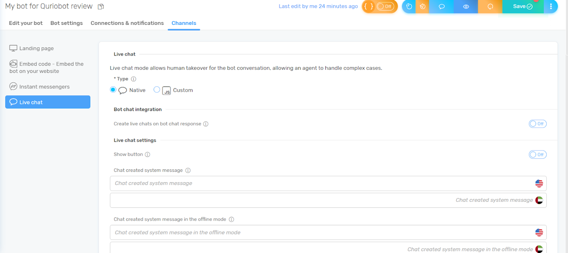Image resolution: width=568 pixels, height=253 pixels.
Task: Click the circular refresh icon in top toolbar
Action: click(490, 6)
